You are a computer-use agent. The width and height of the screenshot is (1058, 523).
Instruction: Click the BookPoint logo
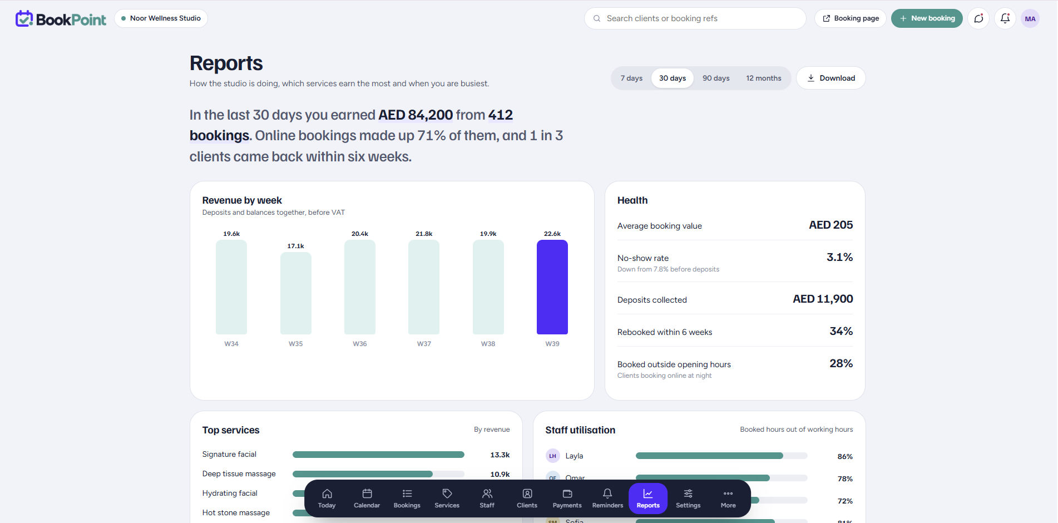point(61,19)
